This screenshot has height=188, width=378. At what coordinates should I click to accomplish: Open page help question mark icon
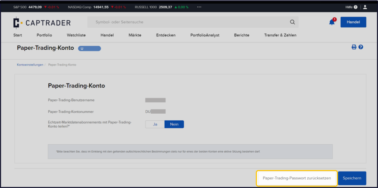coord(361,47)
